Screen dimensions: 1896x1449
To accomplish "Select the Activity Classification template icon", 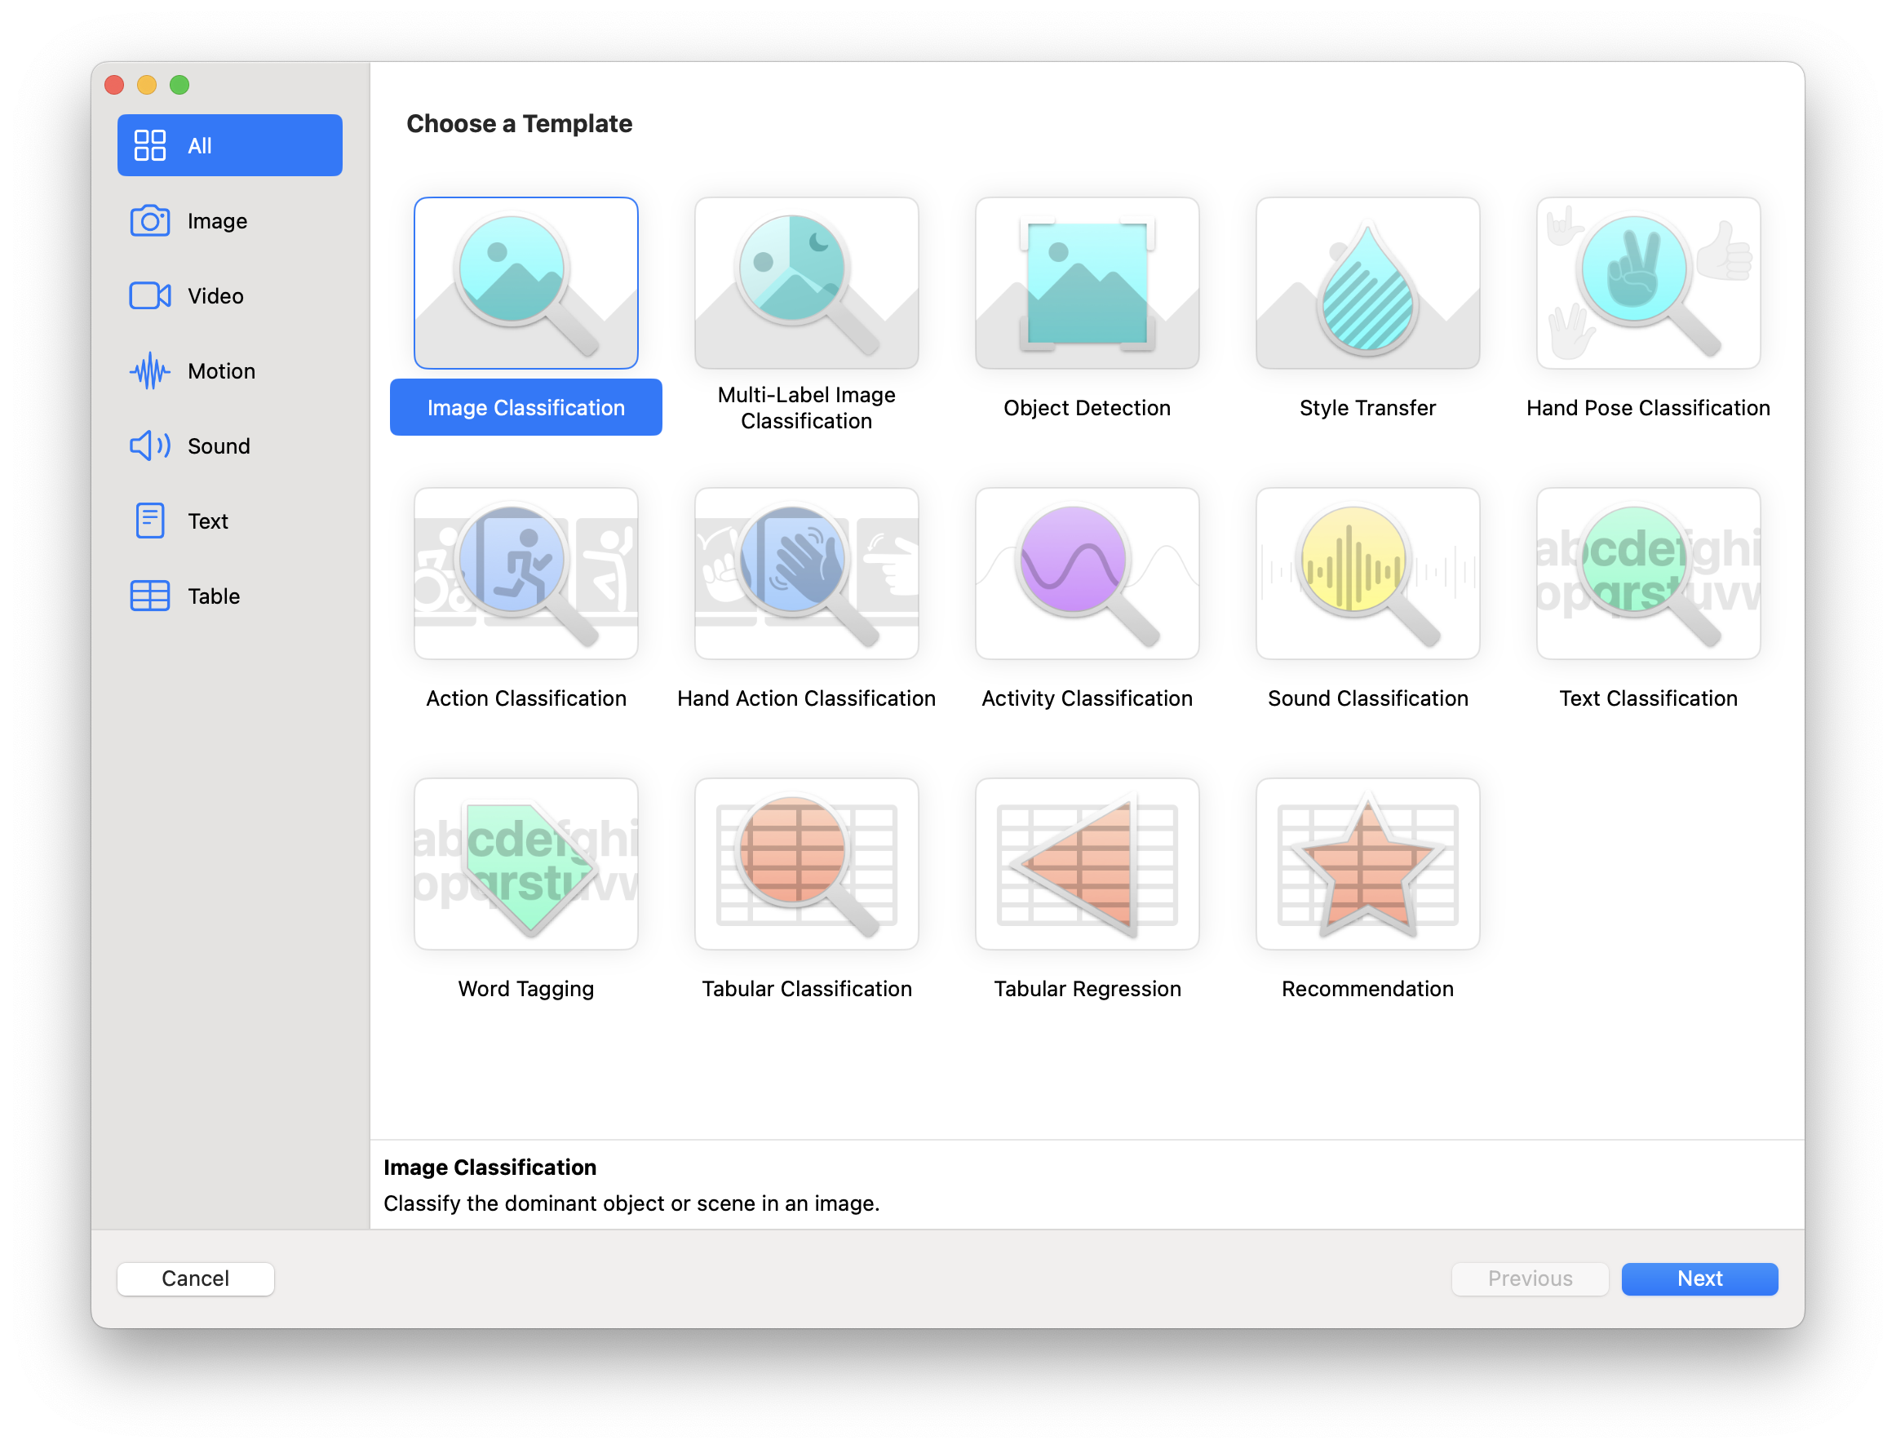I will click(1087, 574).
